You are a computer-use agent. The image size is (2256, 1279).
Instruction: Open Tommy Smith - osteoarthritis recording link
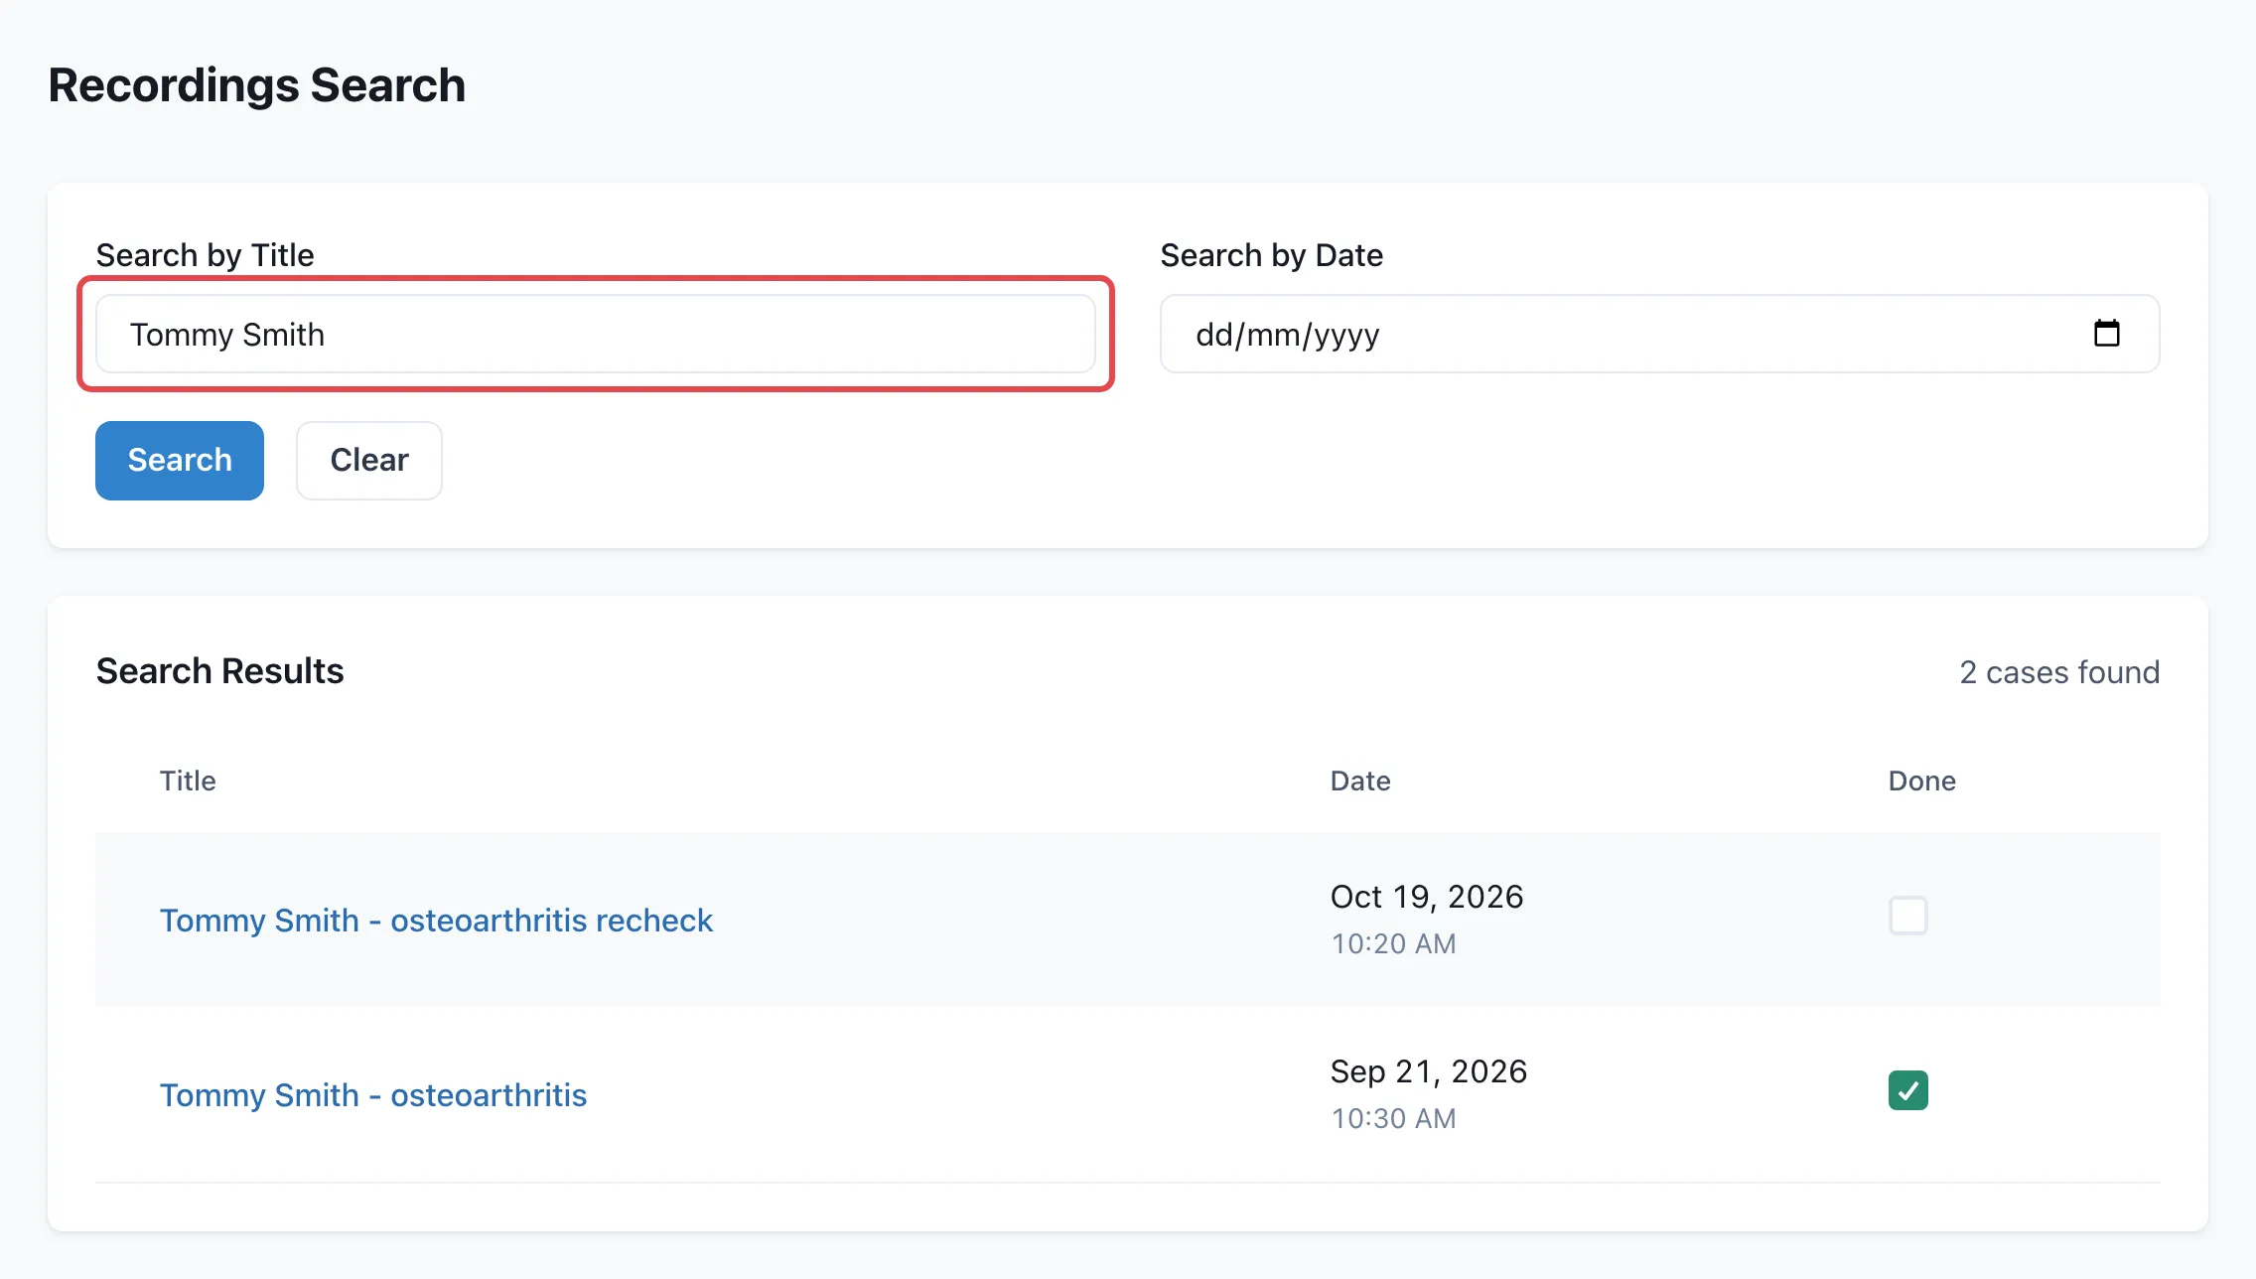click(x=373, y=1095)
